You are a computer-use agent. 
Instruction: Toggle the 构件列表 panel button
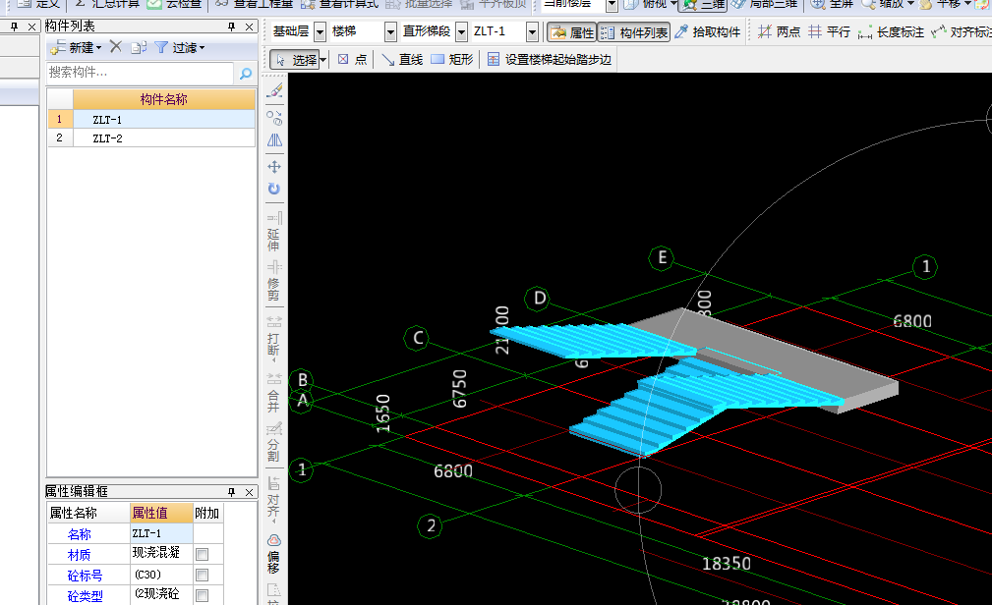634,32
